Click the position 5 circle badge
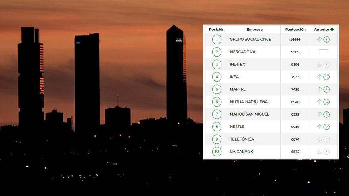This screenshot has width=349, height=196. (217, 89)
